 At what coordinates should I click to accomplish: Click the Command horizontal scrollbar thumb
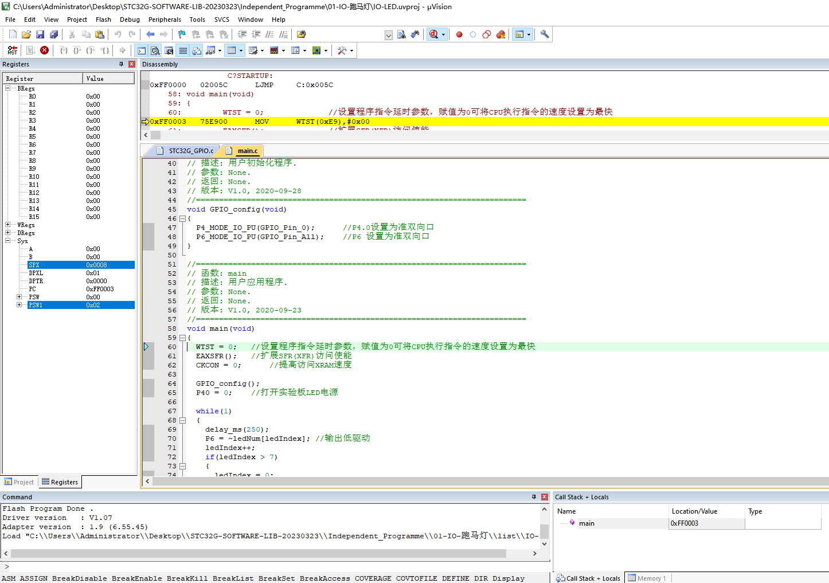(259, 554)
